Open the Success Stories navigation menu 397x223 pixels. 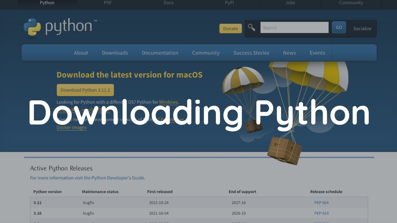point(251,53)
